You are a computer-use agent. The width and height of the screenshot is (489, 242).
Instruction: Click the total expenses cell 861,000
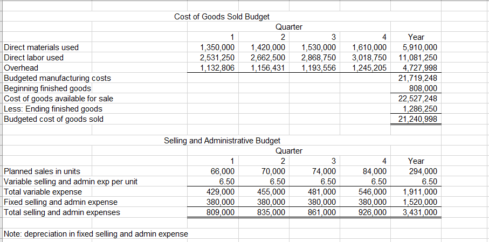[x=322, y=213]
